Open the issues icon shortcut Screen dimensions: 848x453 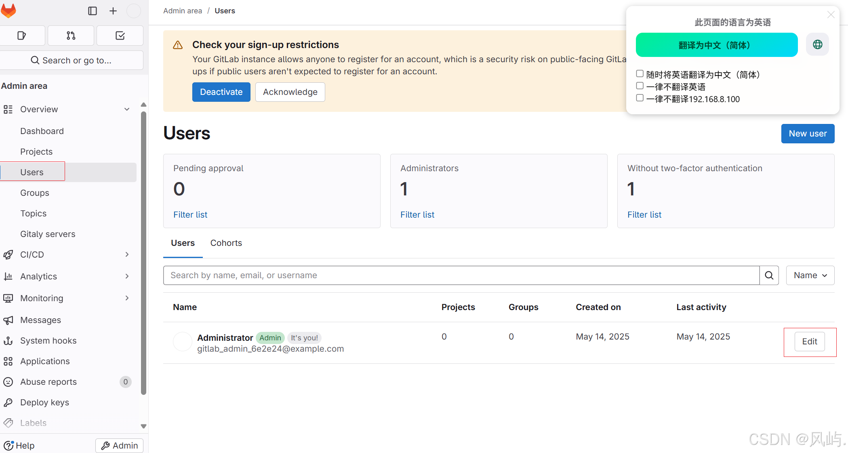[x=22, y=36]
